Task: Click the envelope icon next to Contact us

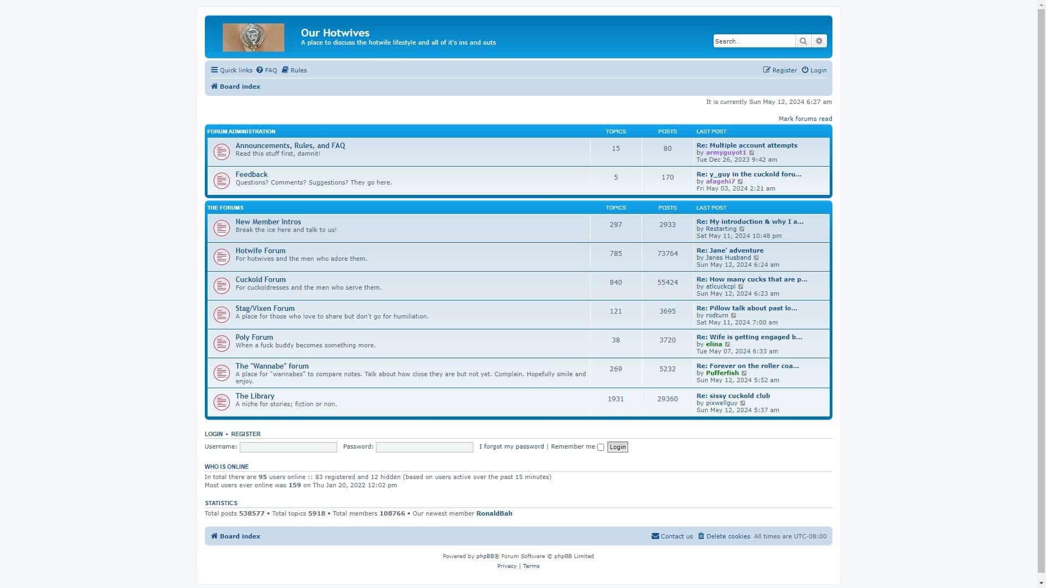Action: tap(655, 536)
